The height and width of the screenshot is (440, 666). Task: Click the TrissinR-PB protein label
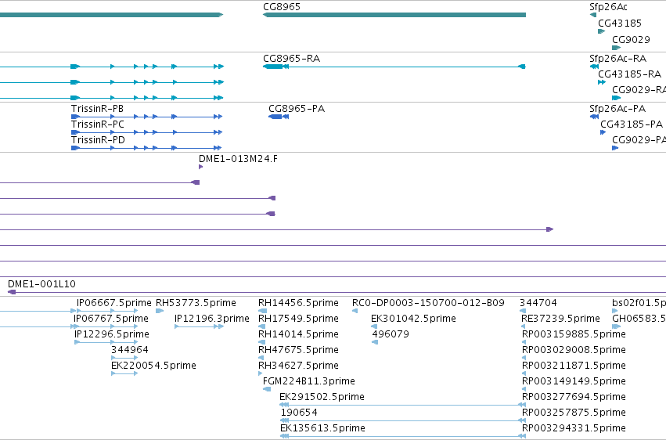click(97, 109)
